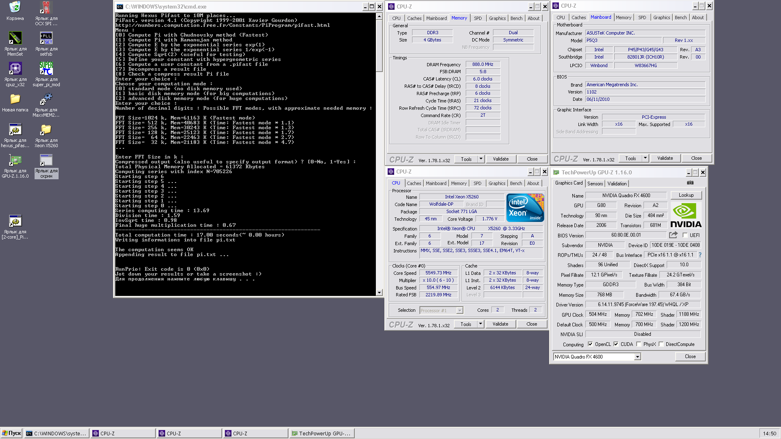Click the GPU-Z Name field Quadro FX 4600
This screenshot has height=439, width=781.
[x=626, y=196]
